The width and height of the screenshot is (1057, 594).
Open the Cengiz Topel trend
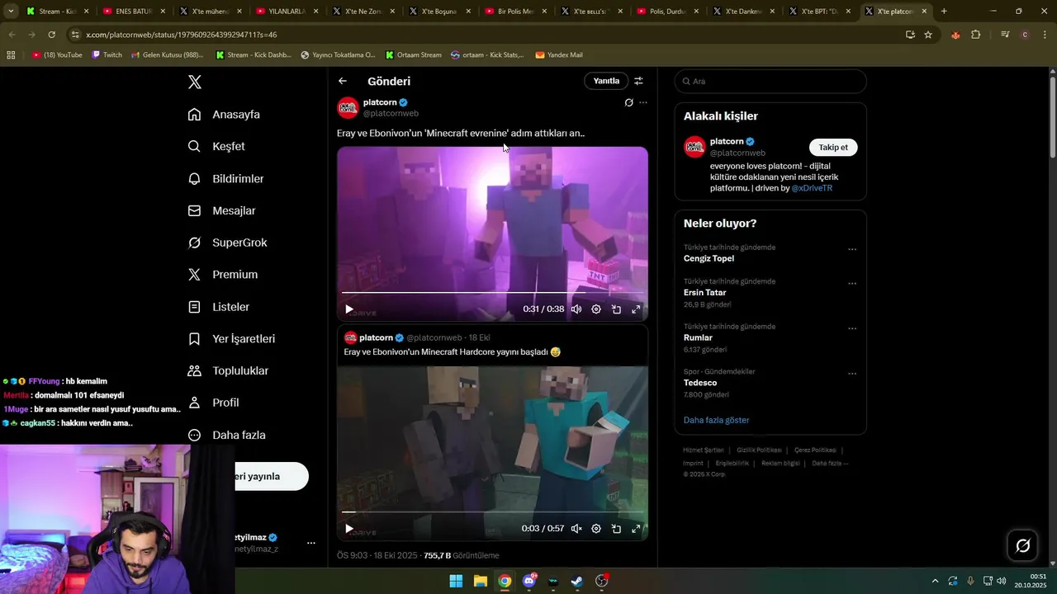pos(709,258)
